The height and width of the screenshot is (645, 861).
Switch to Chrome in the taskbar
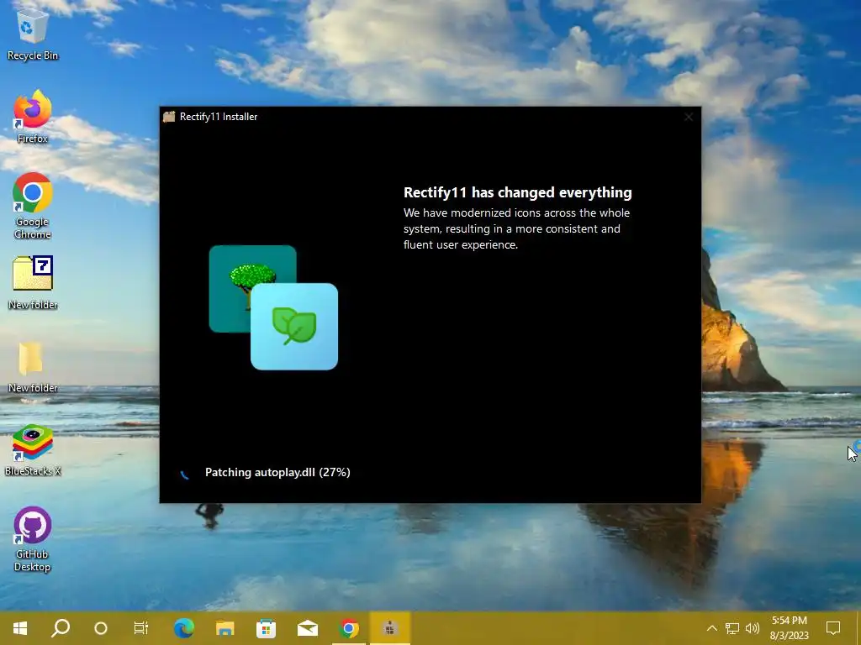pos(349,628)
